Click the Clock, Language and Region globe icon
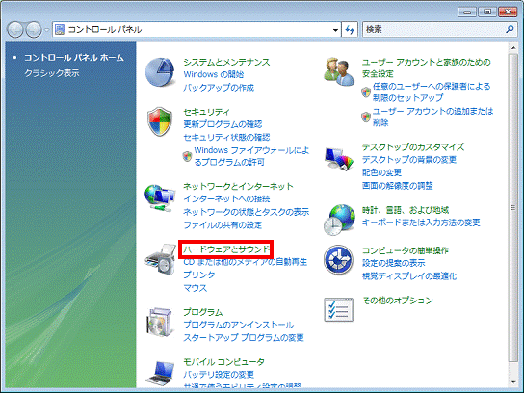The height and width of the screenshot is (393, 524). tap(339, 220)
